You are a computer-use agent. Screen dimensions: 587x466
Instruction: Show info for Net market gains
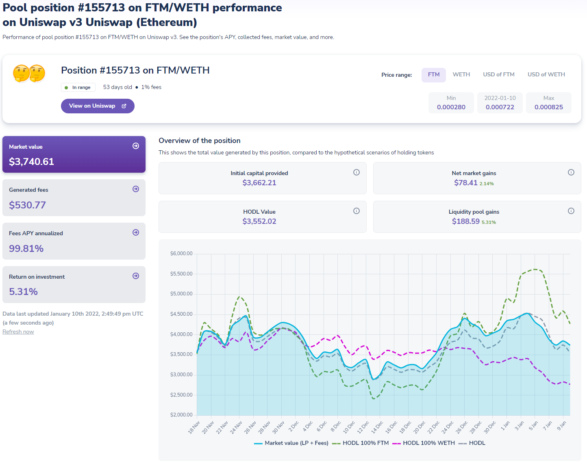[571, 172]
